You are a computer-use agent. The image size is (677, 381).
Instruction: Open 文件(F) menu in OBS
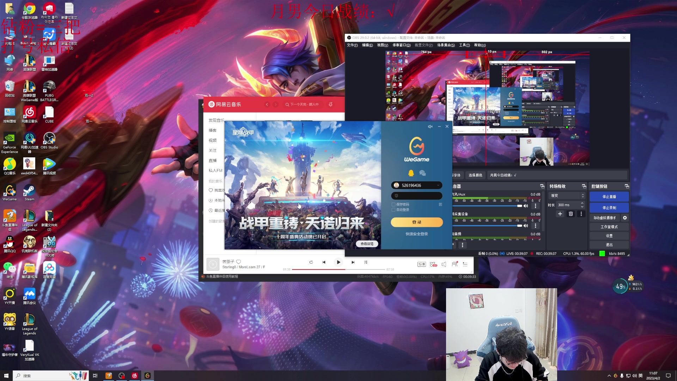352,45
